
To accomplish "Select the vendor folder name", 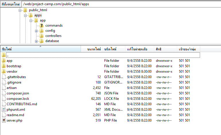I will point(12,72).
